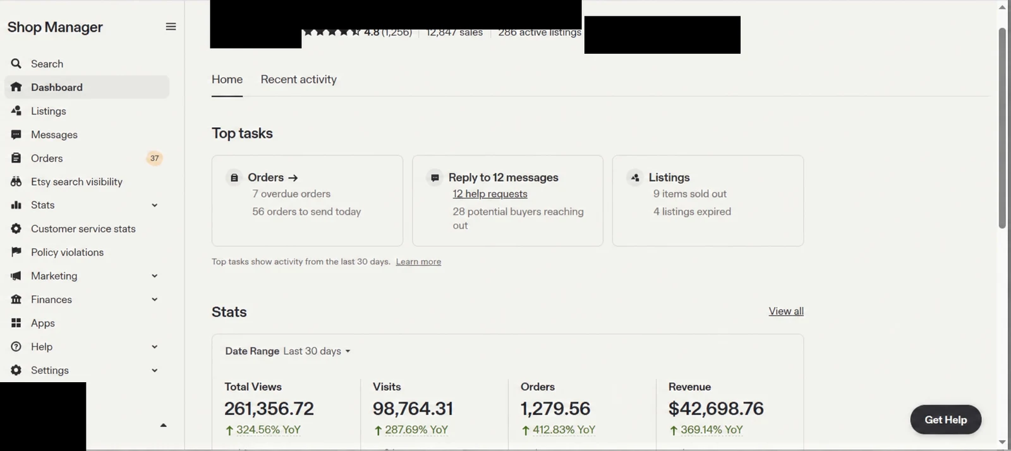Viewport: 1011px width, 451px height.
Task: Expand the Marketing submenu chevron
Action: click(x=155, y=276)
